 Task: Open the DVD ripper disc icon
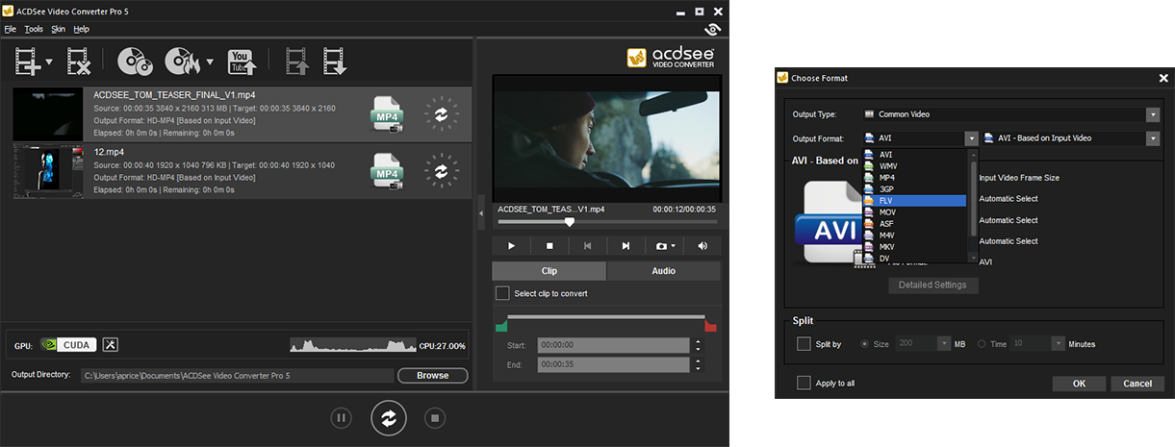point(134,62)
